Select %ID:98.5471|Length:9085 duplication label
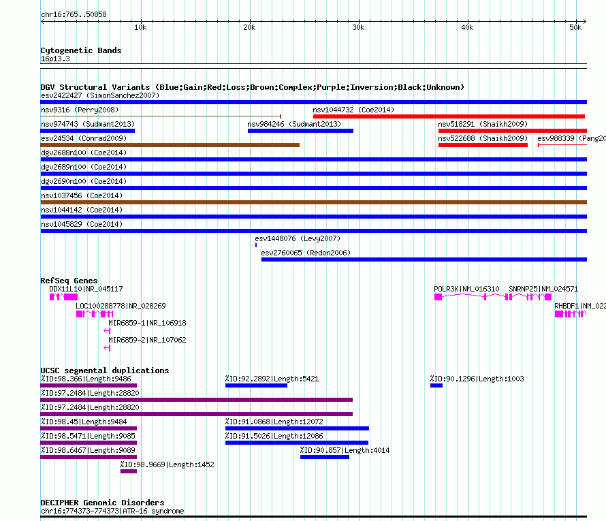 coord(88,436)
